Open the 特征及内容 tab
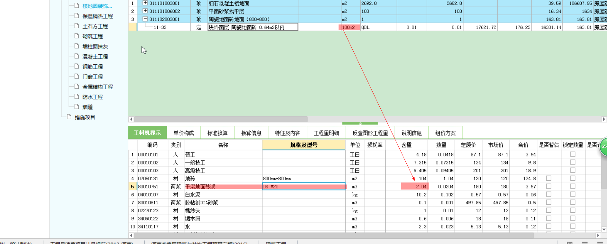The height and width of the screenshot is (244, 607). (x=287, y=133)
